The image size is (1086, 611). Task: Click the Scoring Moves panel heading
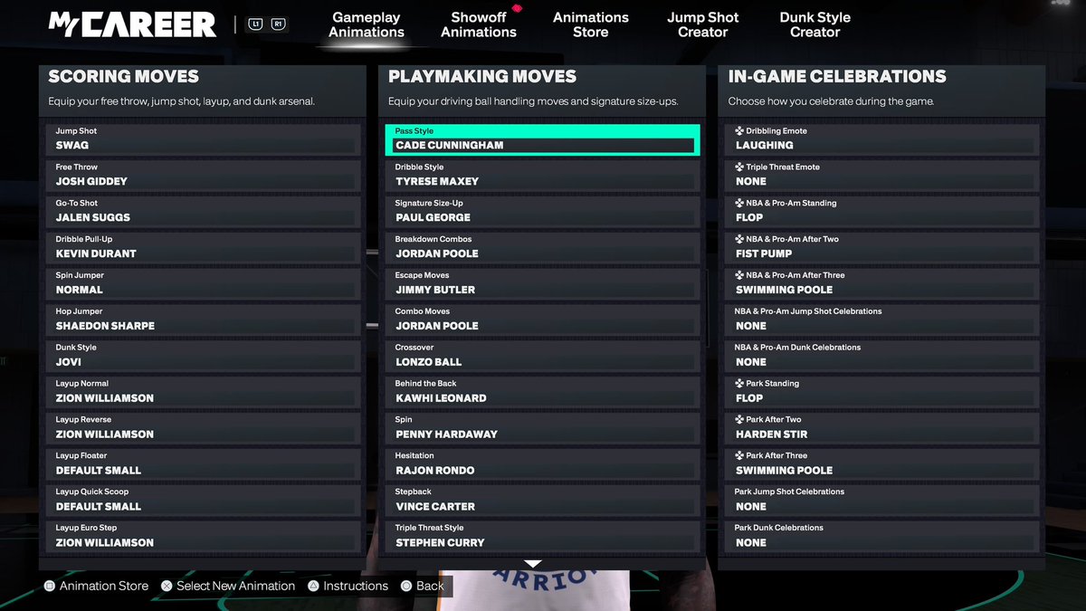coord(124,77)
